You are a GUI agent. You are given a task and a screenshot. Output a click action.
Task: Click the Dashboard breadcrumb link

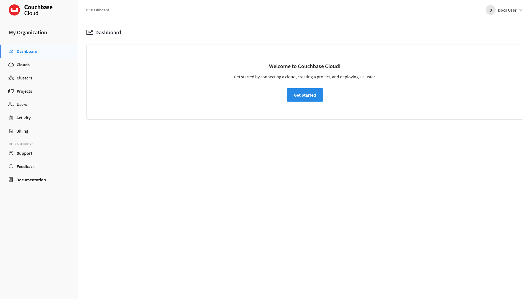click(100, 10)
